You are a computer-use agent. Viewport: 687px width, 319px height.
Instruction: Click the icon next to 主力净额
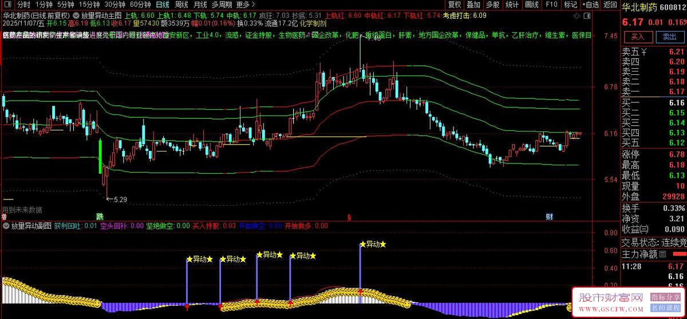663,254
